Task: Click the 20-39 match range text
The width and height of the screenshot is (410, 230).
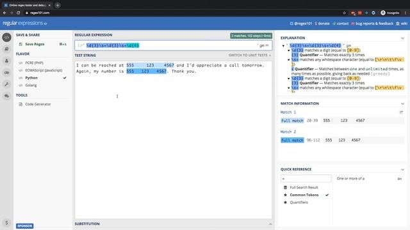Action: pyautogui.click(x=312, y=121)
